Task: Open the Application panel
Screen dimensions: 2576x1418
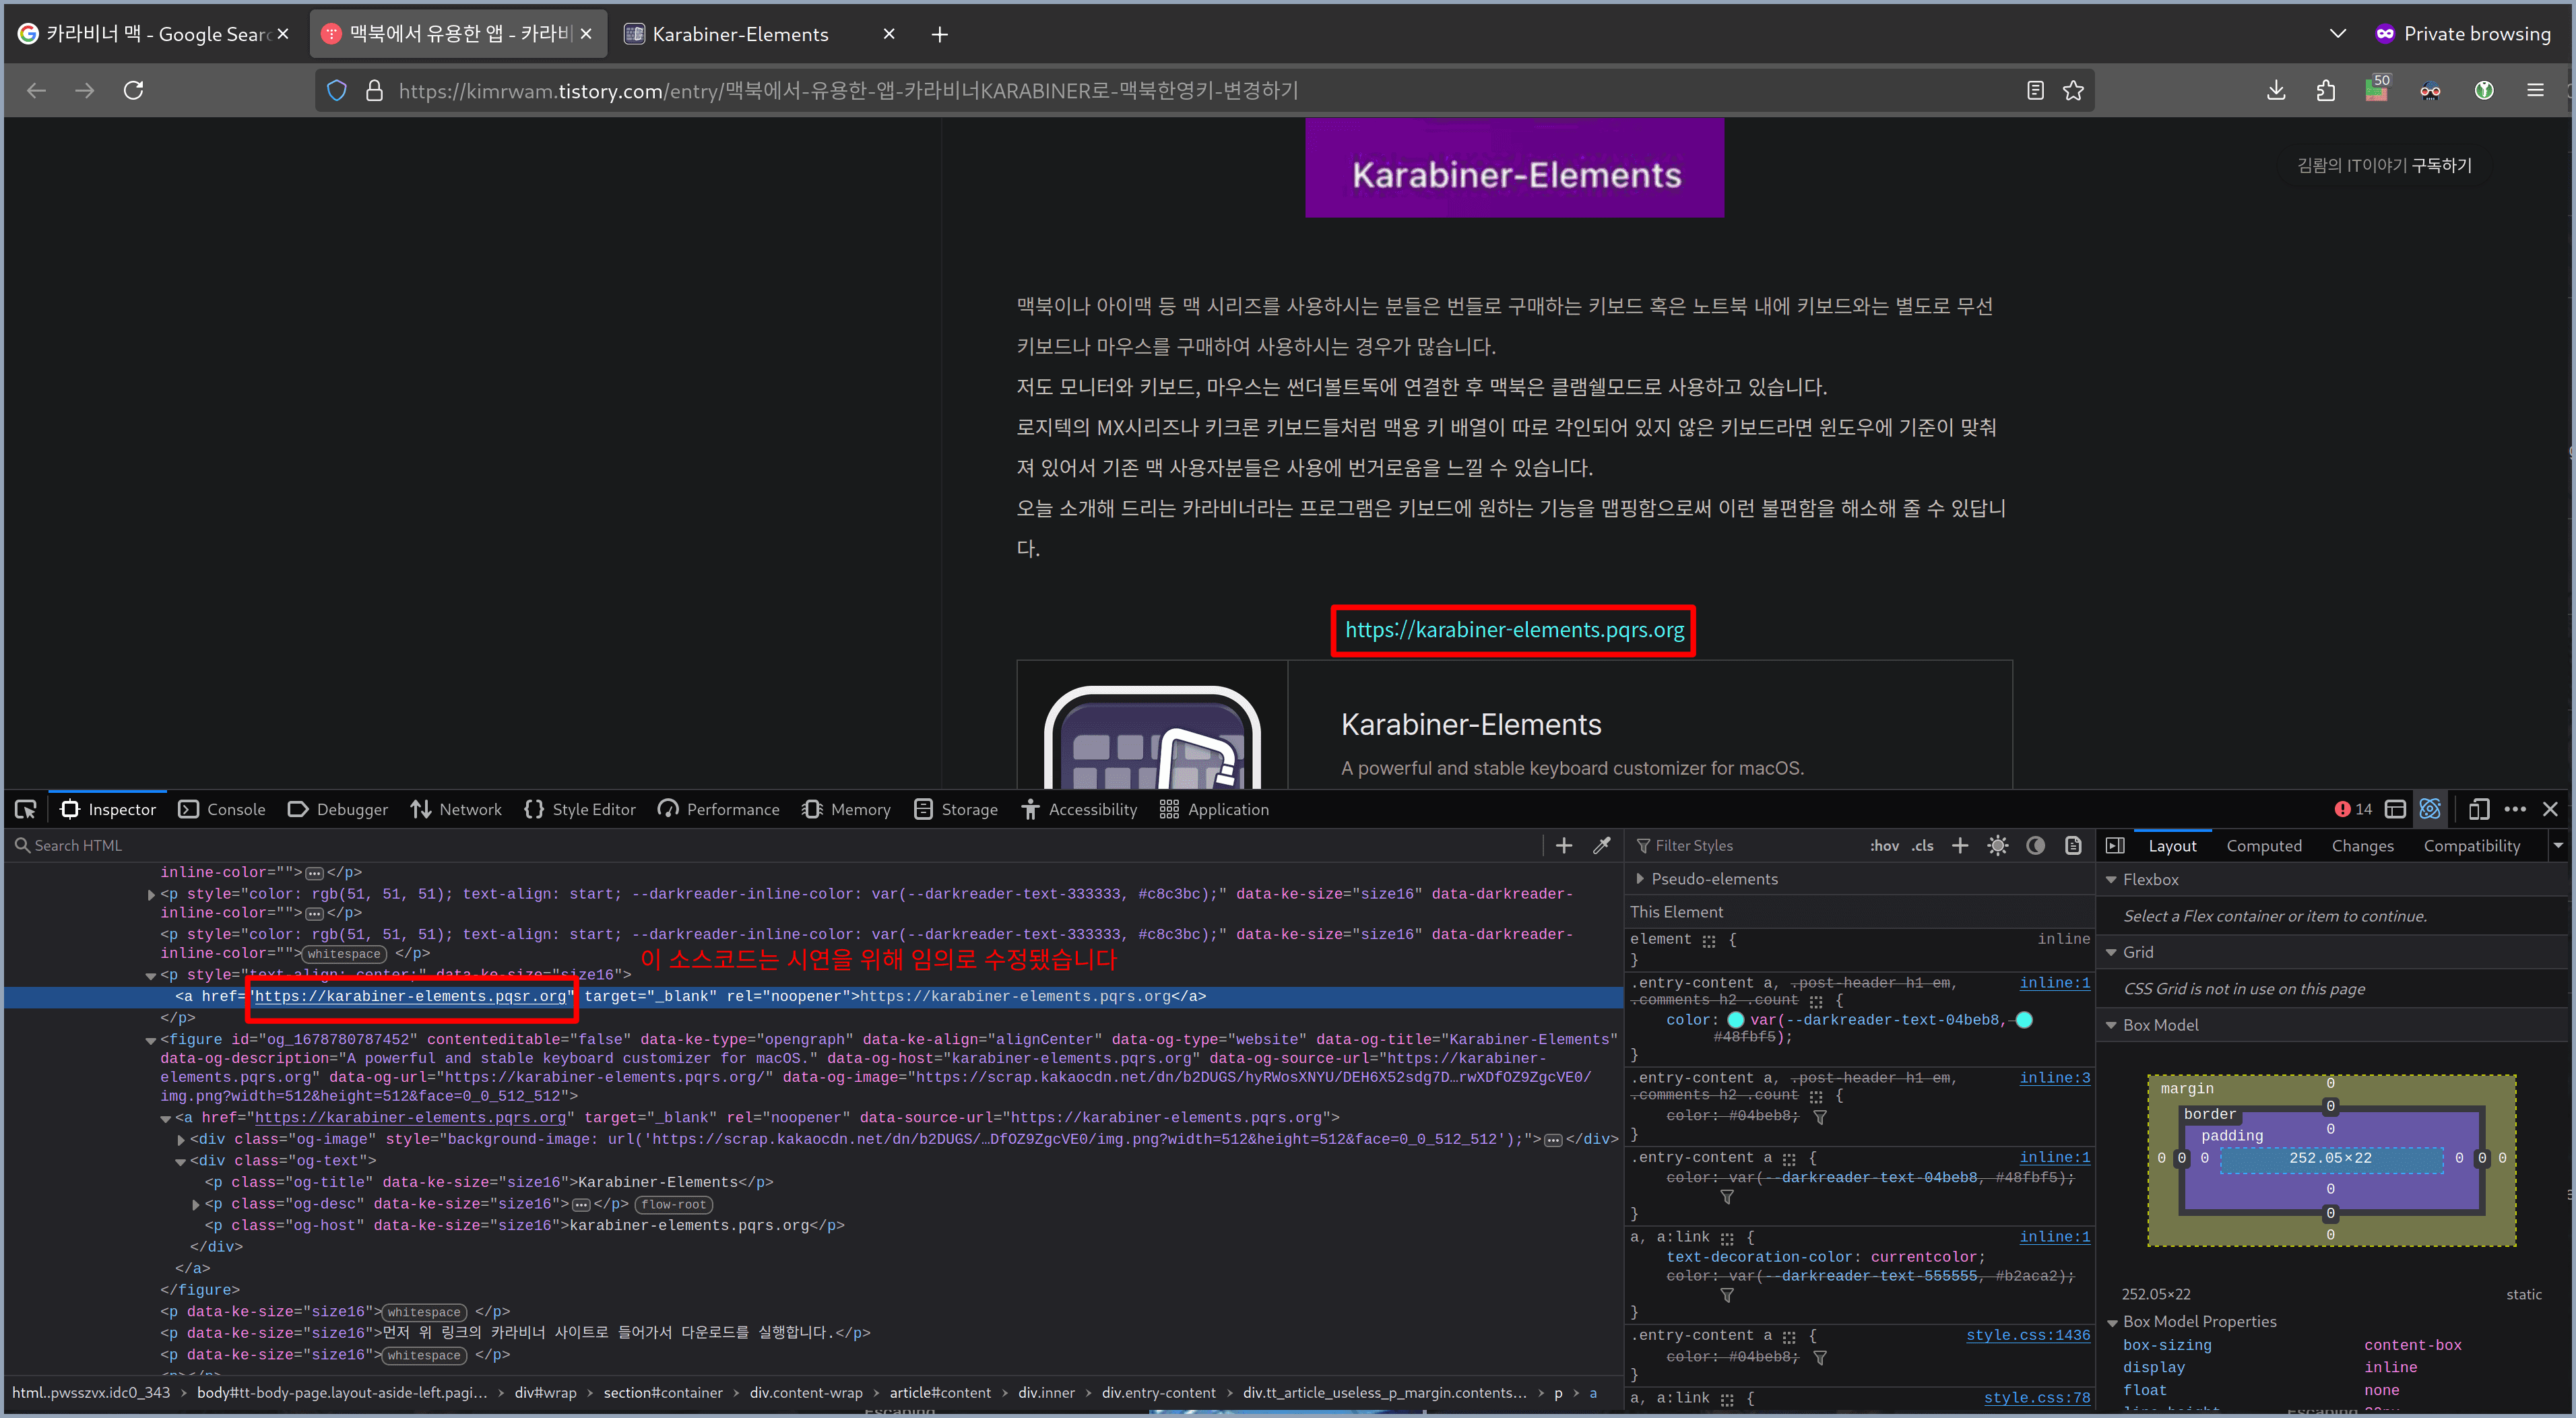Action: click(1214, 809)
